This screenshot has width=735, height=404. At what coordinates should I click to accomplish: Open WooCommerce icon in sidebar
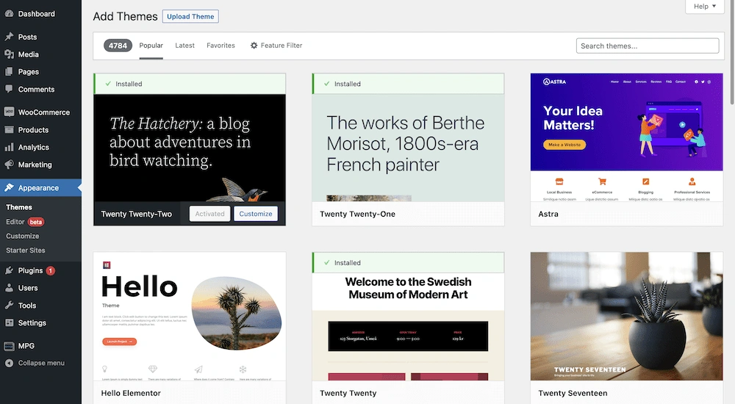[x=9, y=112]
